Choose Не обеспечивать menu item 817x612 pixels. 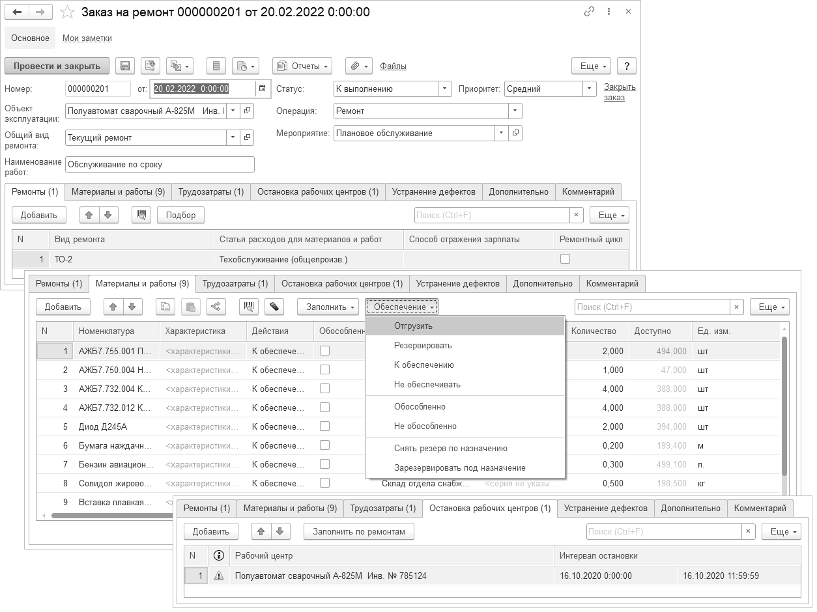[x=465, y=384]
